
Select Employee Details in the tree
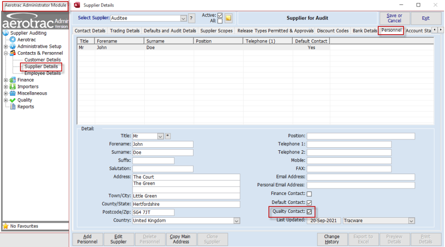point(43,73)
